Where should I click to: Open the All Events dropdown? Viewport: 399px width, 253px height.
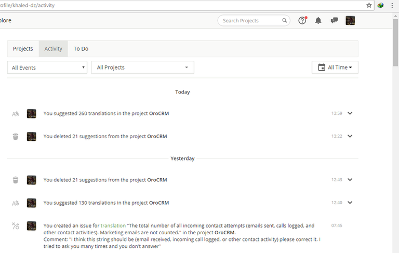point(47,68)
